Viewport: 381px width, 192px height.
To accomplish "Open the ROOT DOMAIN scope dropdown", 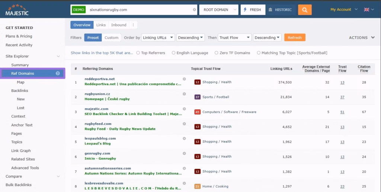I will pos(218,10).
